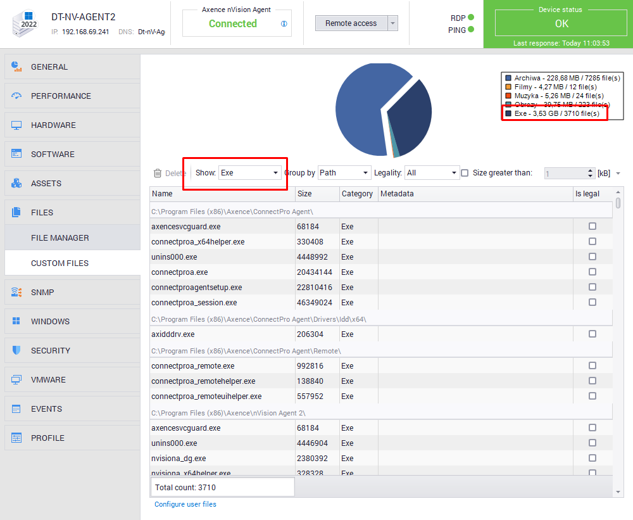Open the Remote access dropdown arrow

(392, 23)
